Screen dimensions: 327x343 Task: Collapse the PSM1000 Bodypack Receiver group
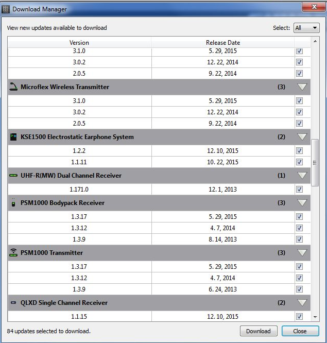tap(302, 203)
